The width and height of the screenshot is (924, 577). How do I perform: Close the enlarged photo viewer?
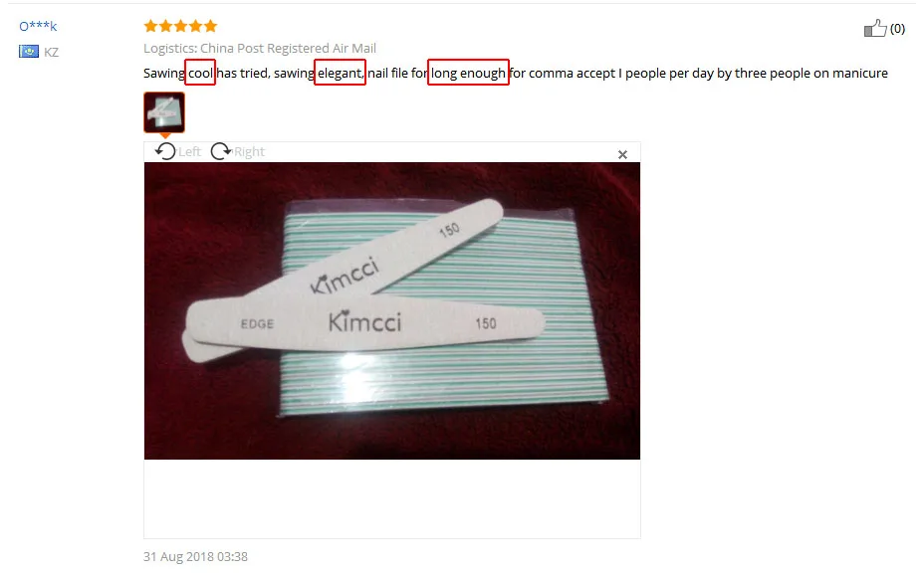[622, 154]
